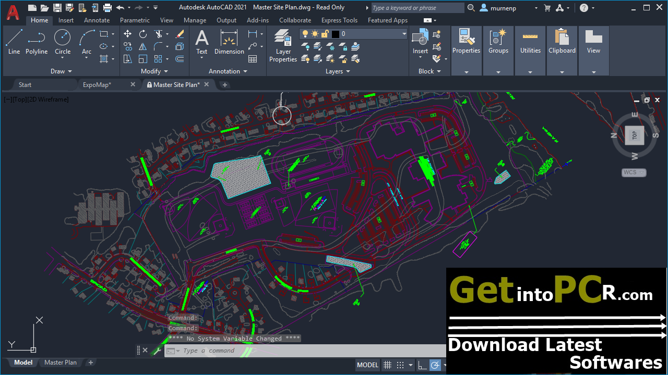This screenshot has height=375, width=668.
Task: Expand the Block panel
Action: point(430,71)
